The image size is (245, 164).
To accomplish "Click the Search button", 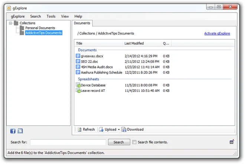I will tap(119, 142).
